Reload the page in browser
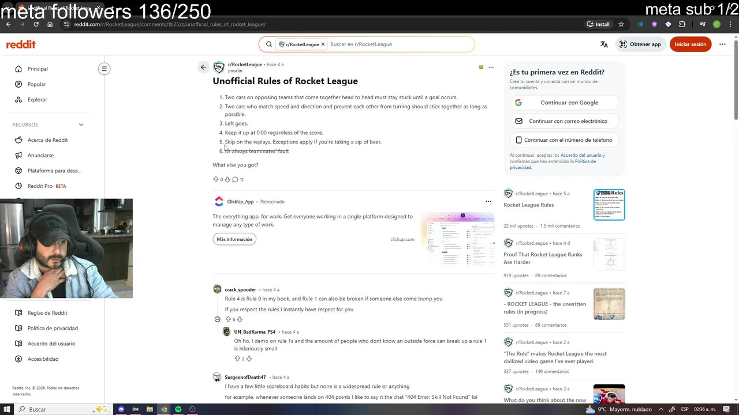 point(36,24)
